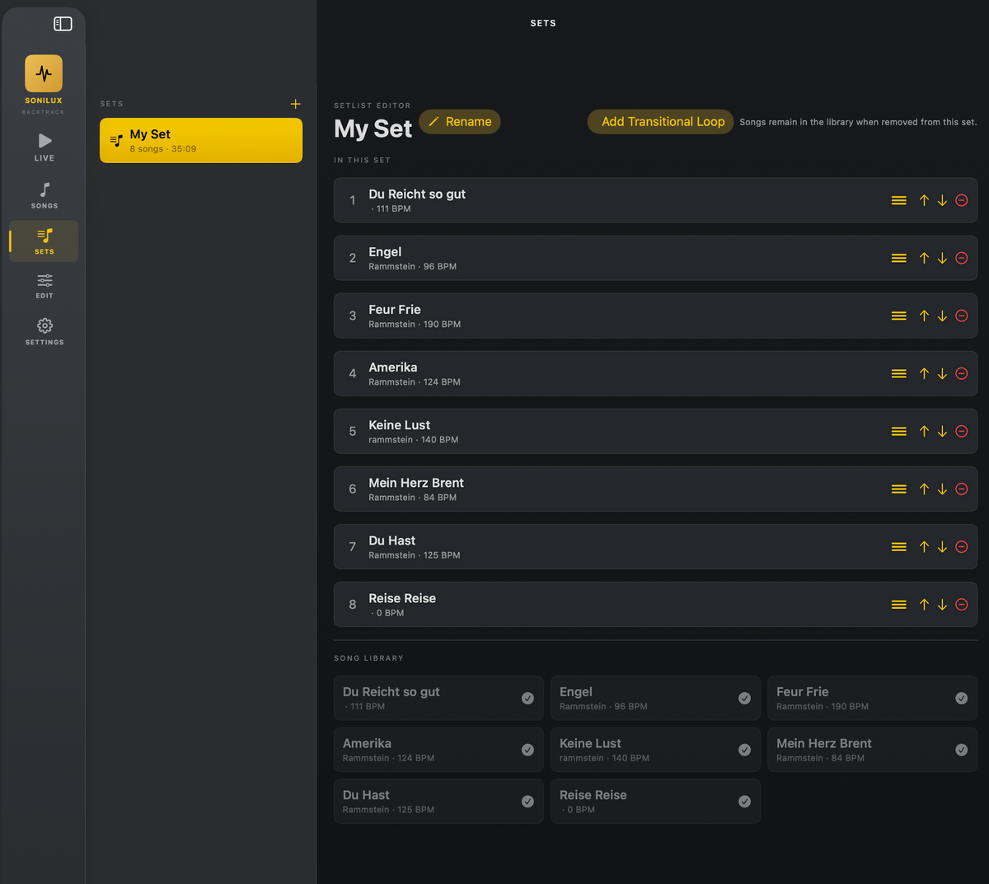Move Du Hast up in set

pyautogui.click(x=924, y=546)
